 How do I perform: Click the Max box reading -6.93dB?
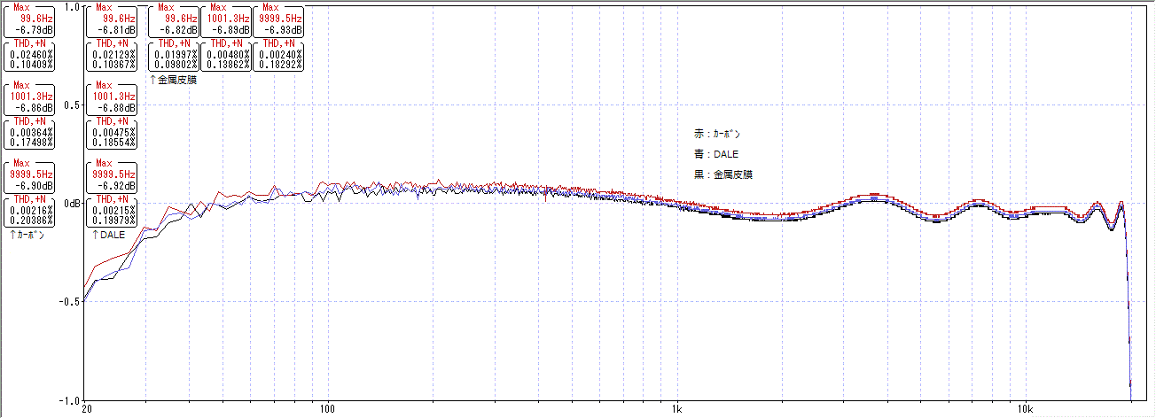pos(278,19)
